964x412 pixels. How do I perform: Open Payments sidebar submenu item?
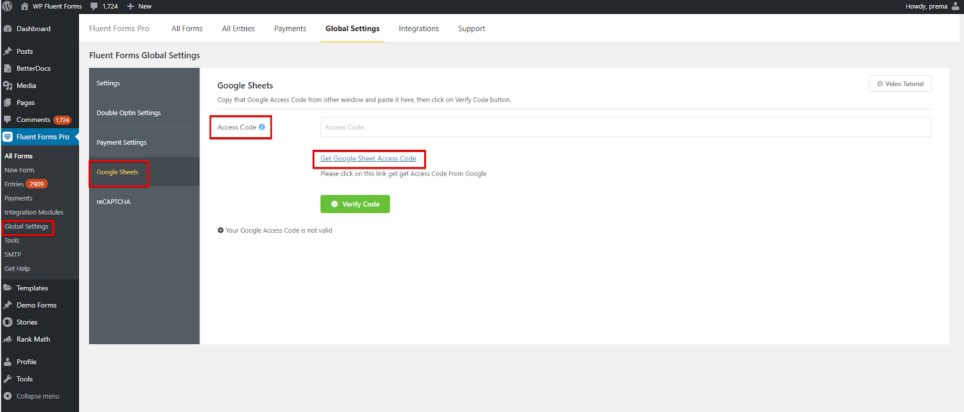pyautogui.click(x=18, y=198)
